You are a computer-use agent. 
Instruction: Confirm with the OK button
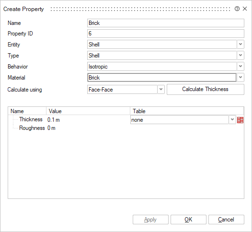point(188,220)
